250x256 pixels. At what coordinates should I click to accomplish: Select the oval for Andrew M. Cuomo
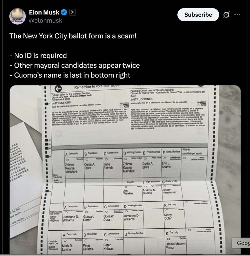coord(145,187)
